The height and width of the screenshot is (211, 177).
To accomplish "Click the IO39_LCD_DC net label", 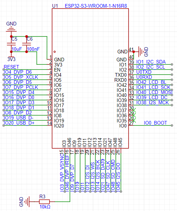I will pyautogui.click(x=152, y=97).
